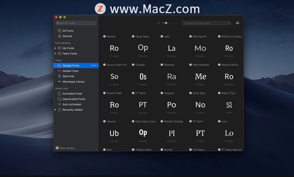Click the Fira Sans font name
The height and width of the screenshot is (177, 294).
click(x=198, y=150)
